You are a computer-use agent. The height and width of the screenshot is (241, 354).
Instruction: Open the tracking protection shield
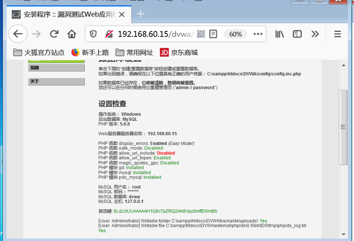[93, 34]
